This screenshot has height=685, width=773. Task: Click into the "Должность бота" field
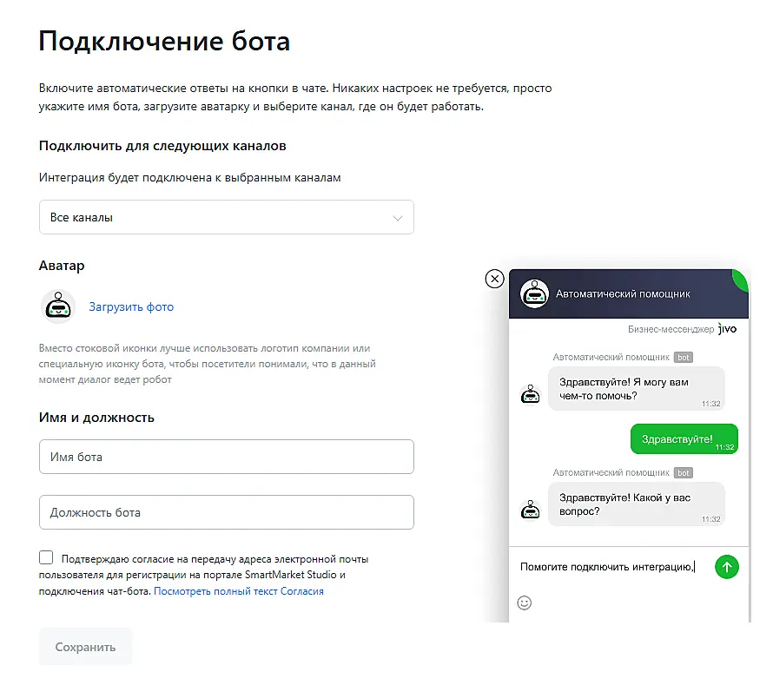coord(226,512)
